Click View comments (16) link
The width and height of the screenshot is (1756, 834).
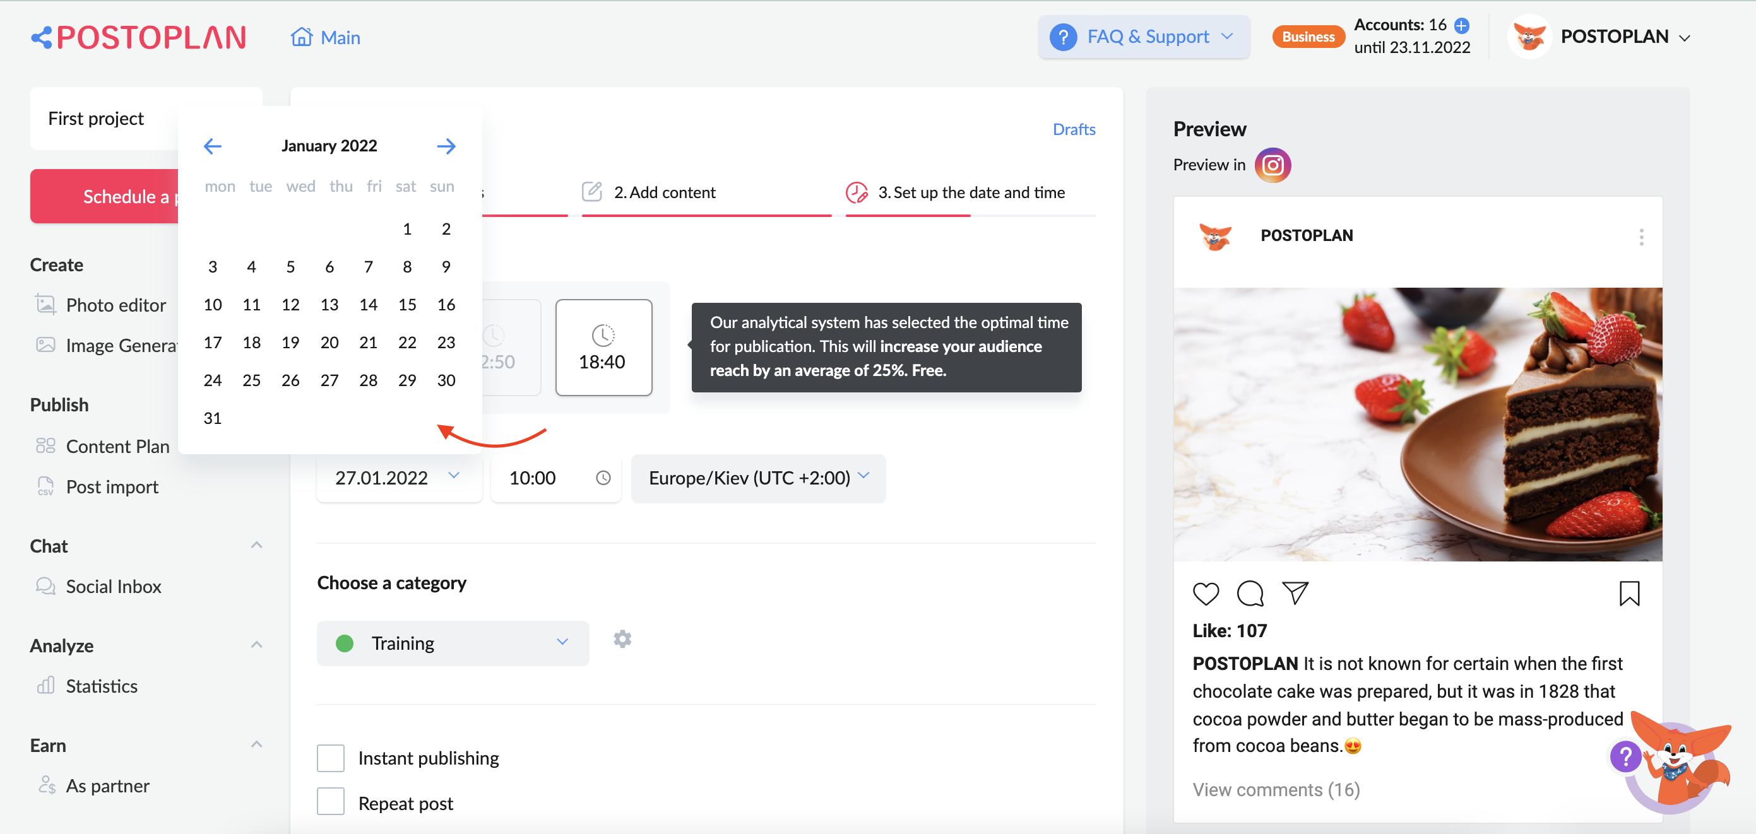(x=1276, y=789)
